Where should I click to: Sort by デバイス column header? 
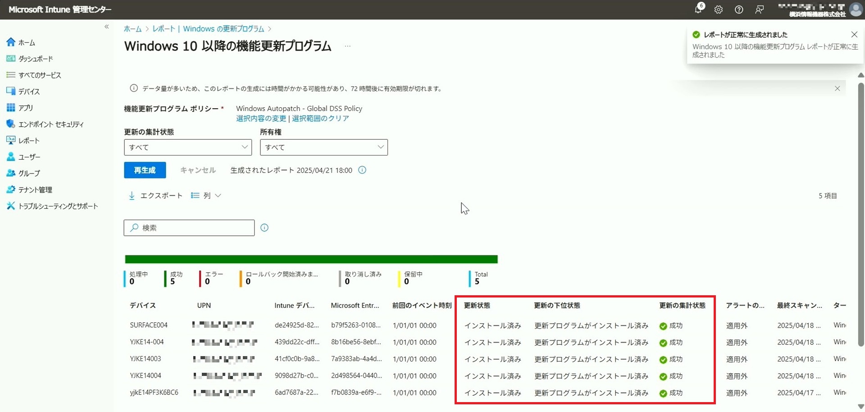[x=143, y=306]
